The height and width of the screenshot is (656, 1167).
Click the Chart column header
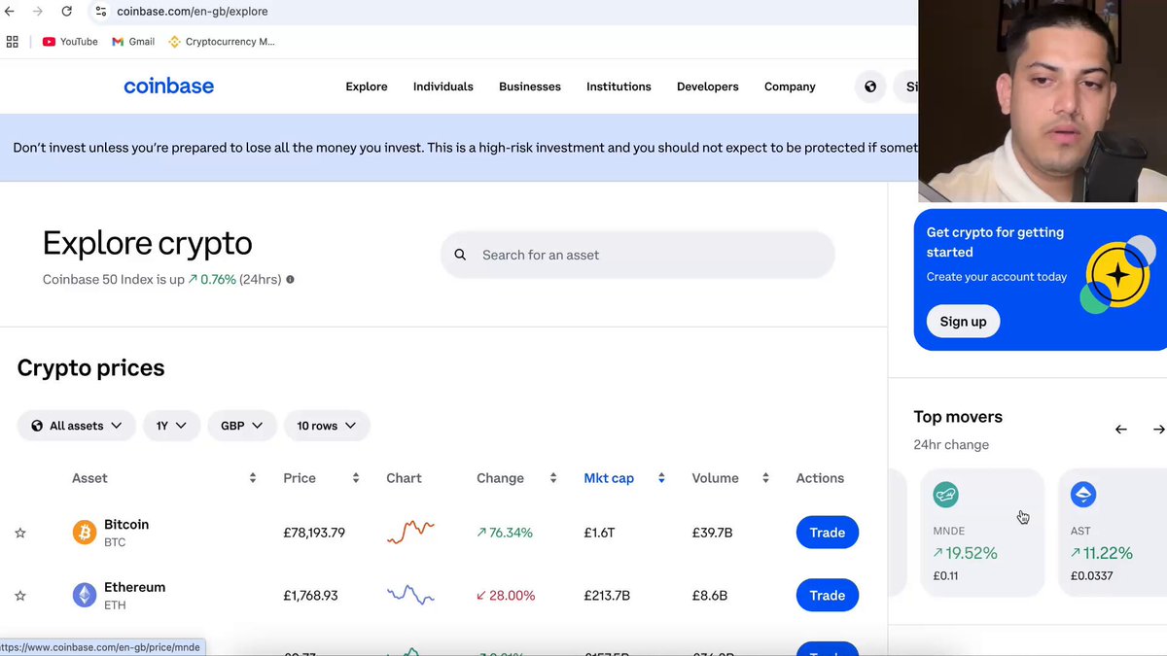pyautogui.click(x=404, y=478)
